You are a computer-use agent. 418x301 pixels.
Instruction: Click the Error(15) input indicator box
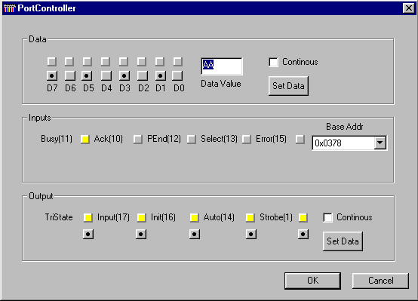(300, 139)
